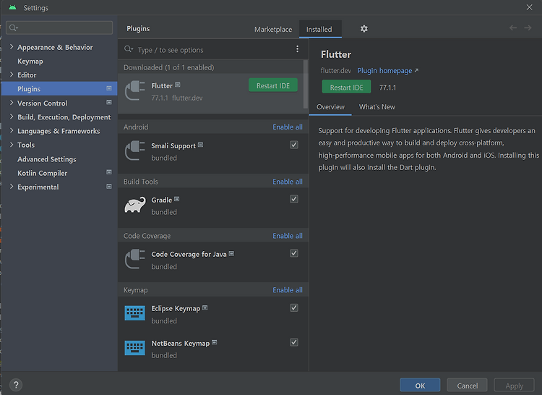Click the search magnifier in plugin filter

click(x=129, y=49)
